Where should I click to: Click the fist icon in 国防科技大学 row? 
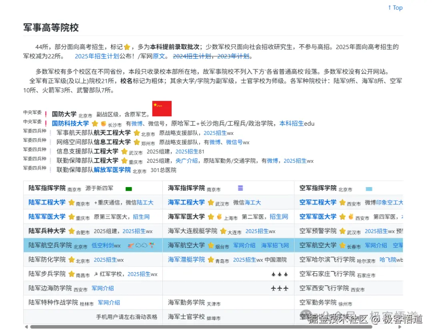[103, 123]
